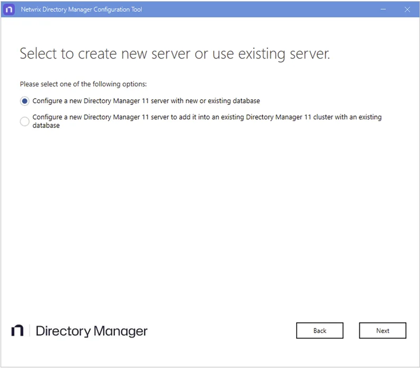Click the 'Select to create new server' heading
The image size is (420, 368).
tap(174, 54)
